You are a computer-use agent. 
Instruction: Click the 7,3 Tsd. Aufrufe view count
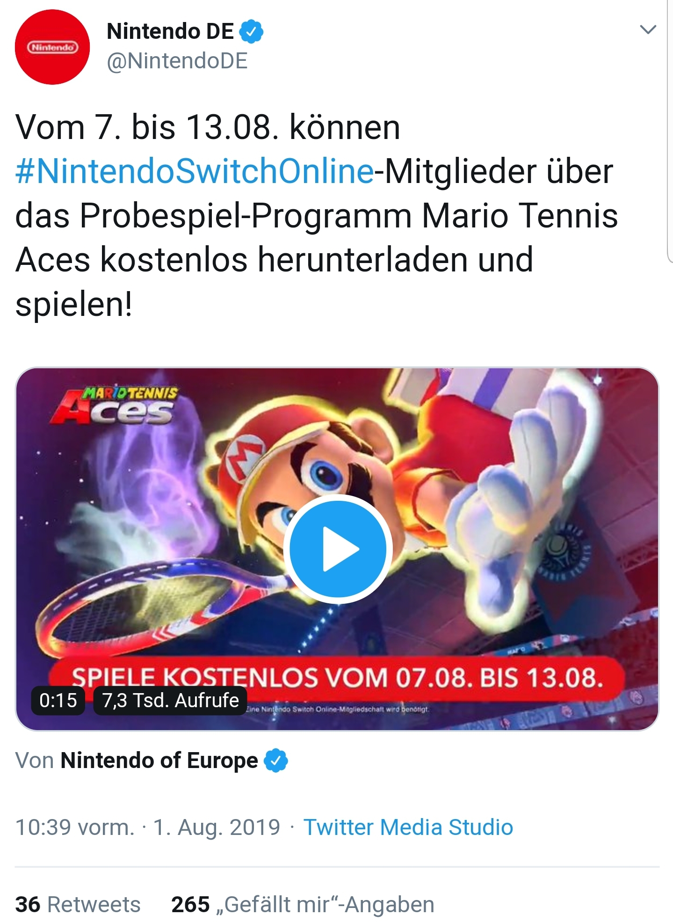coord(170,701)
